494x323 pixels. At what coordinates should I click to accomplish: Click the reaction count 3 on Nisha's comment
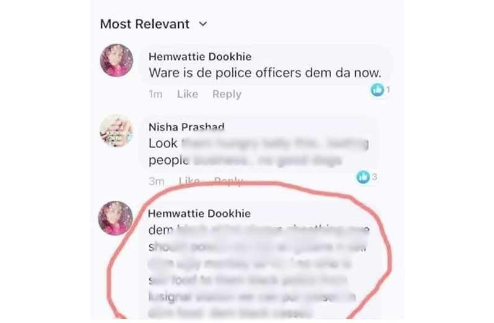(x=375, y=177)
